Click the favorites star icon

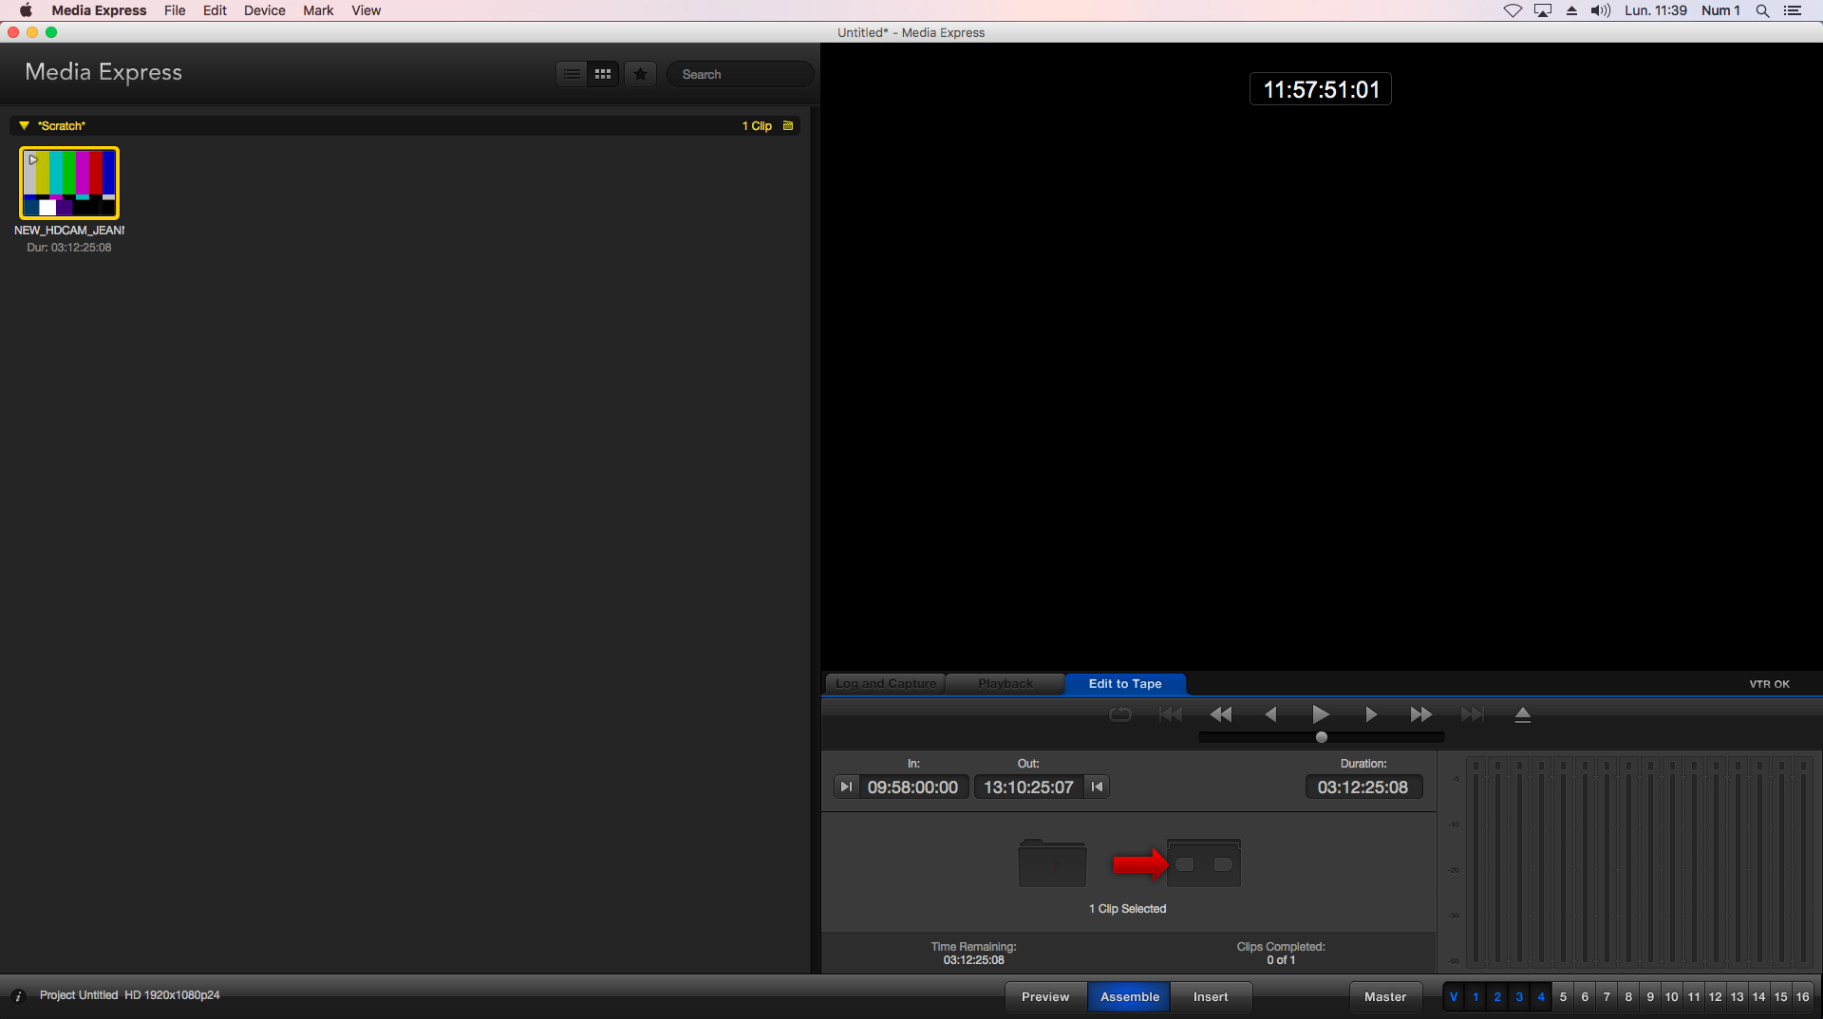(x=641, y=74)
